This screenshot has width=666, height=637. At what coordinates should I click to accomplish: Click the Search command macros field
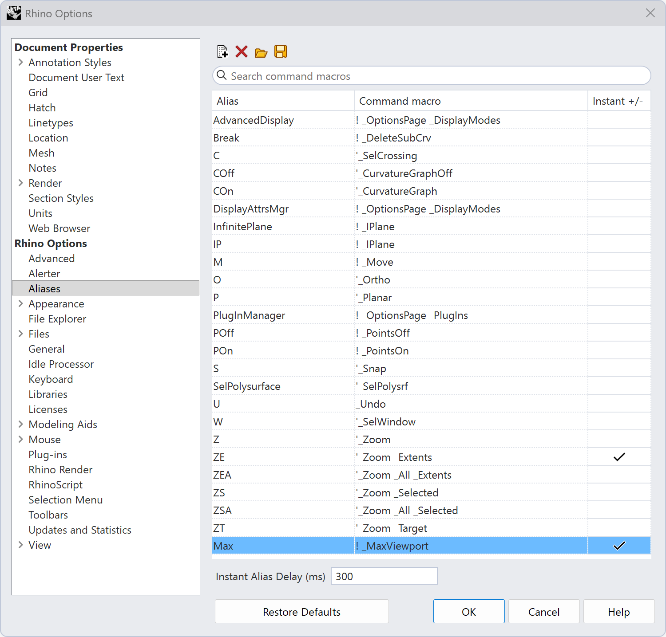(x=432, y=76)
